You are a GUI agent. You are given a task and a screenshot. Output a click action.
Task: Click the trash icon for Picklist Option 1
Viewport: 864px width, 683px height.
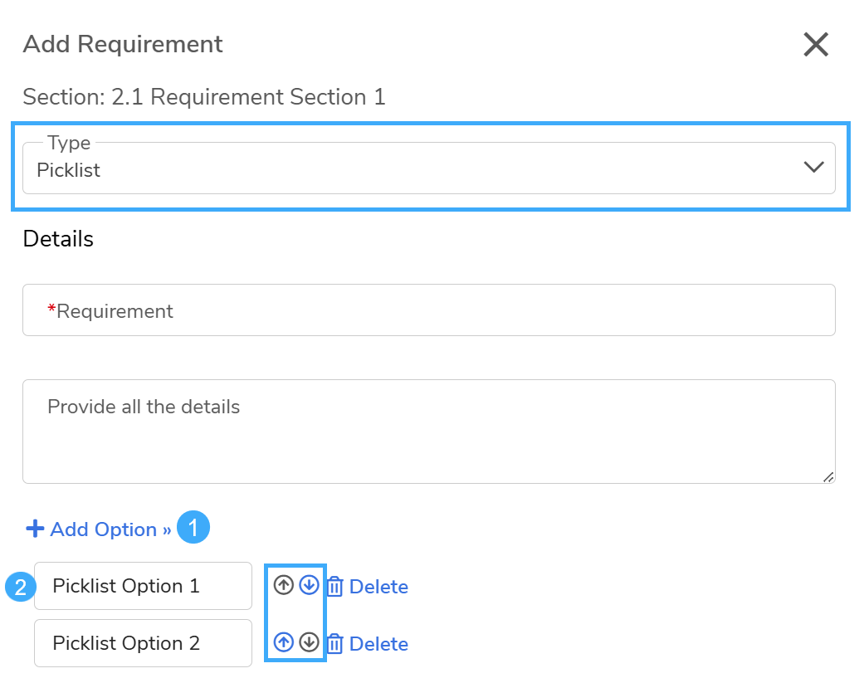pyautogui.click(x=334, y=587)
